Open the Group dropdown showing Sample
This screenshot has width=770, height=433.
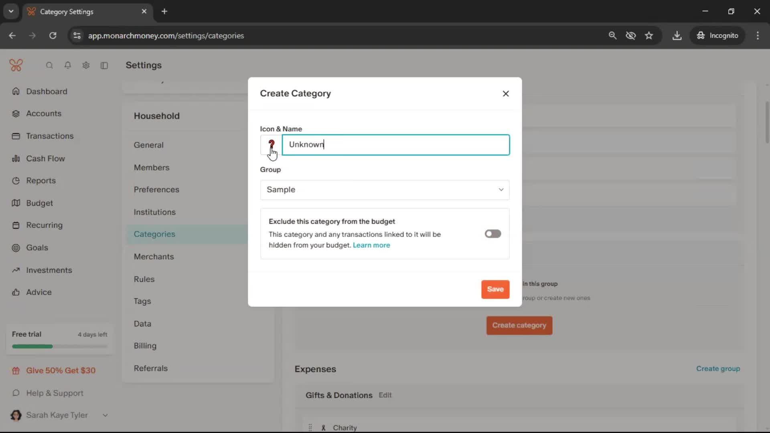(x=384, y=190)
